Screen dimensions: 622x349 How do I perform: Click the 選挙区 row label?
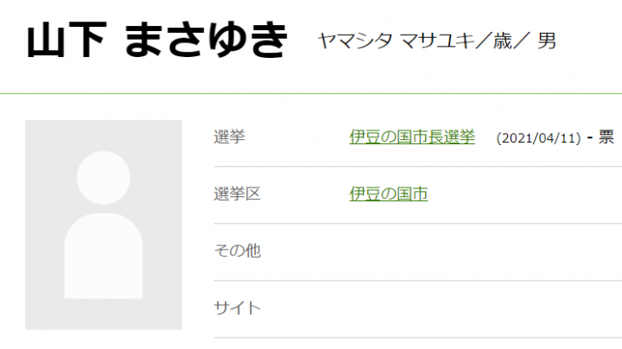coord(237,194)
